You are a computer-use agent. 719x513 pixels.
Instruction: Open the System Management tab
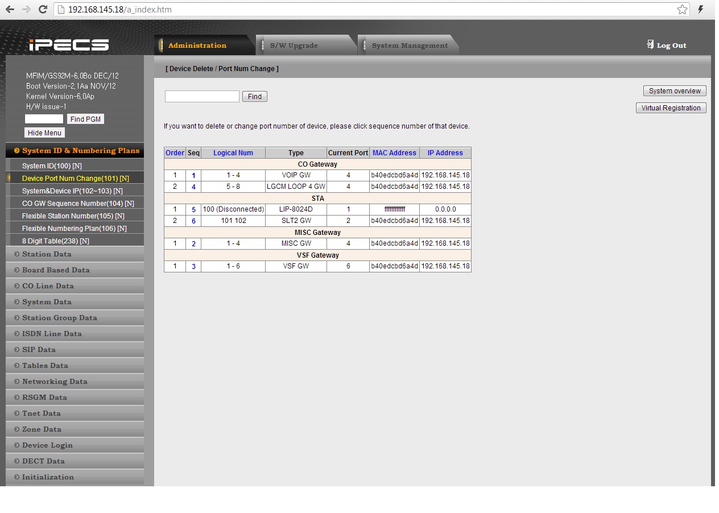(410, 45)
